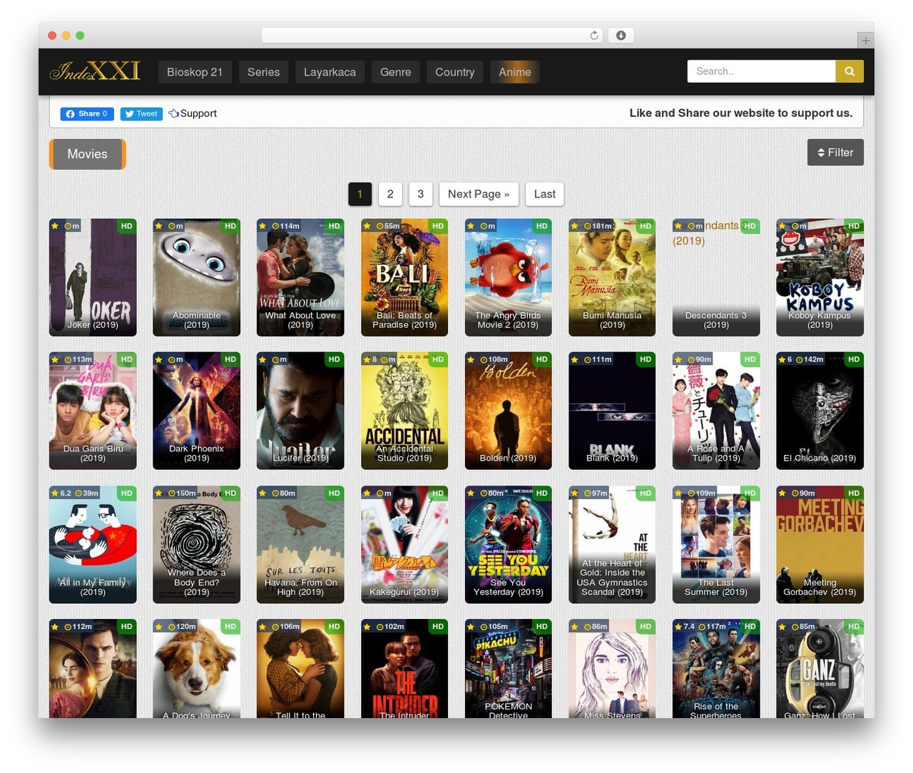913x773 pixels.
Task: Open Dark Phoenix (2019) poster
Action: (197, 411)
